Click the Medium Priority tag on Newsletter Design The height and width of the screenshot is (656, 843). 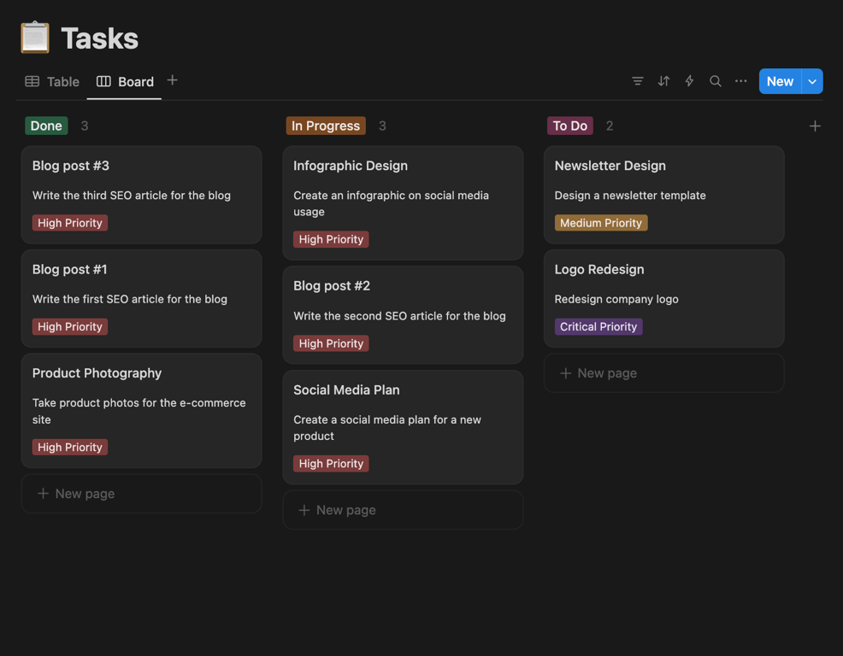coord(601,223)
